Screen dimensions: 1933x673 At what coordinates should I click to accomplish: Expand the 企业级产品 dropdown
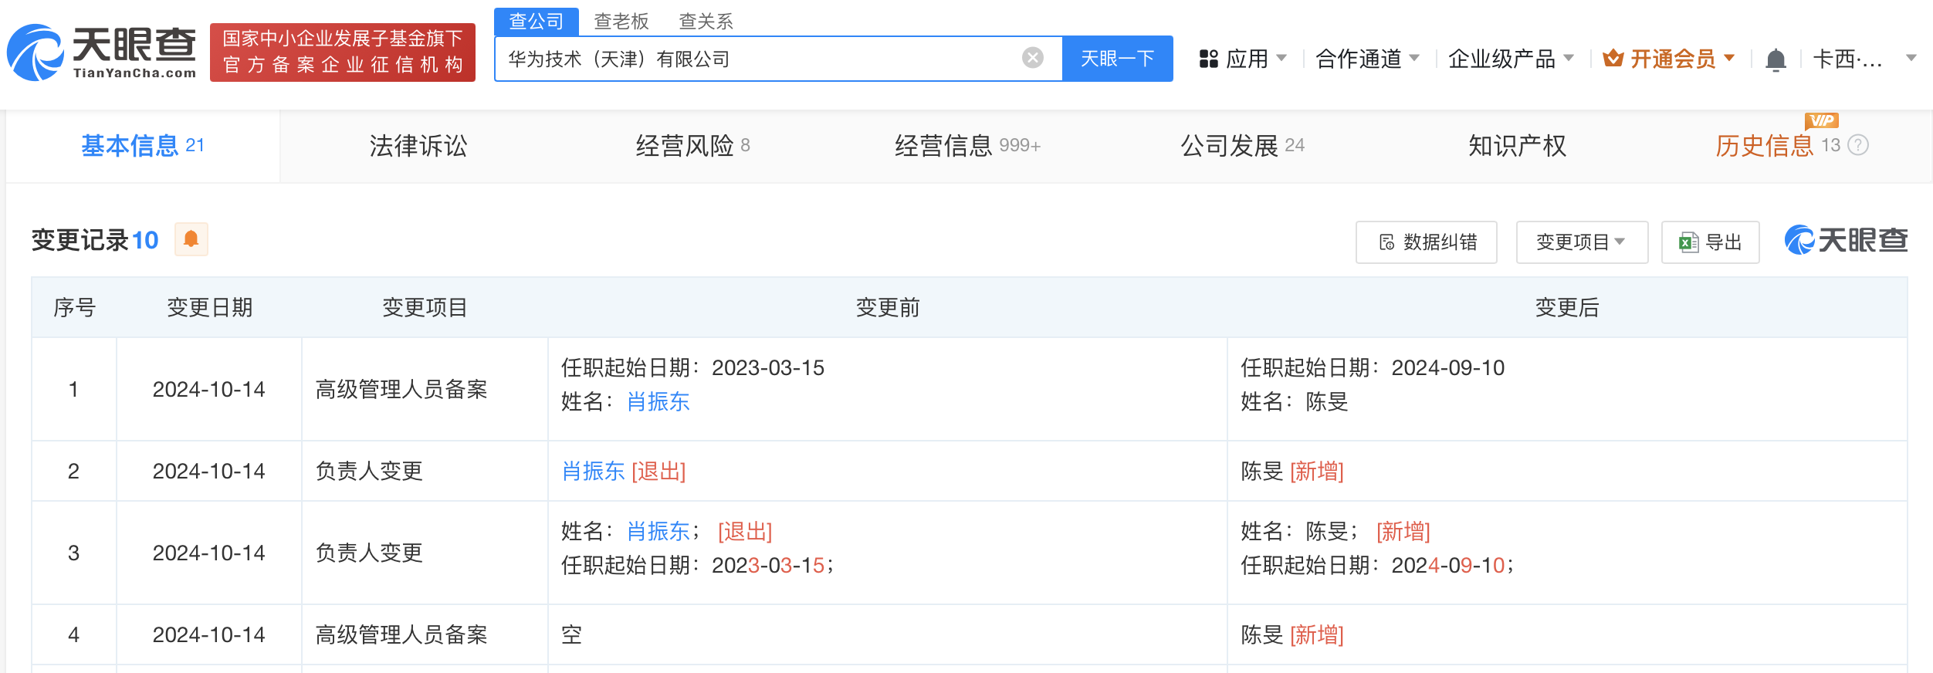1569,58
